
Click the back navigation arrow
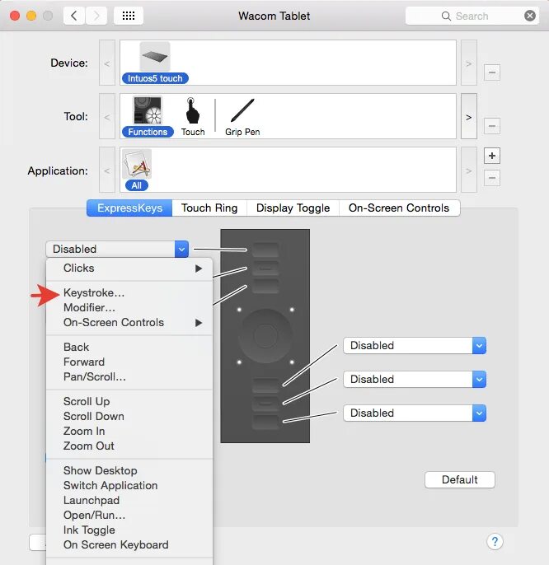point(74,16)
